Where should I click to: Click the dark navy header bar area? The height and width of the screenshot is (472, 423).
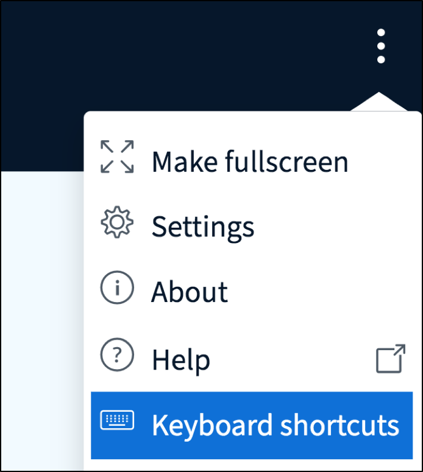coord(183,55)
